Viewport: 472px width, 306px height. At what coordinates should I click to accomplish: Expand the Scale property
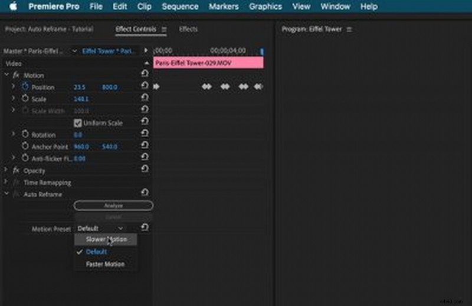pos(13,98)
